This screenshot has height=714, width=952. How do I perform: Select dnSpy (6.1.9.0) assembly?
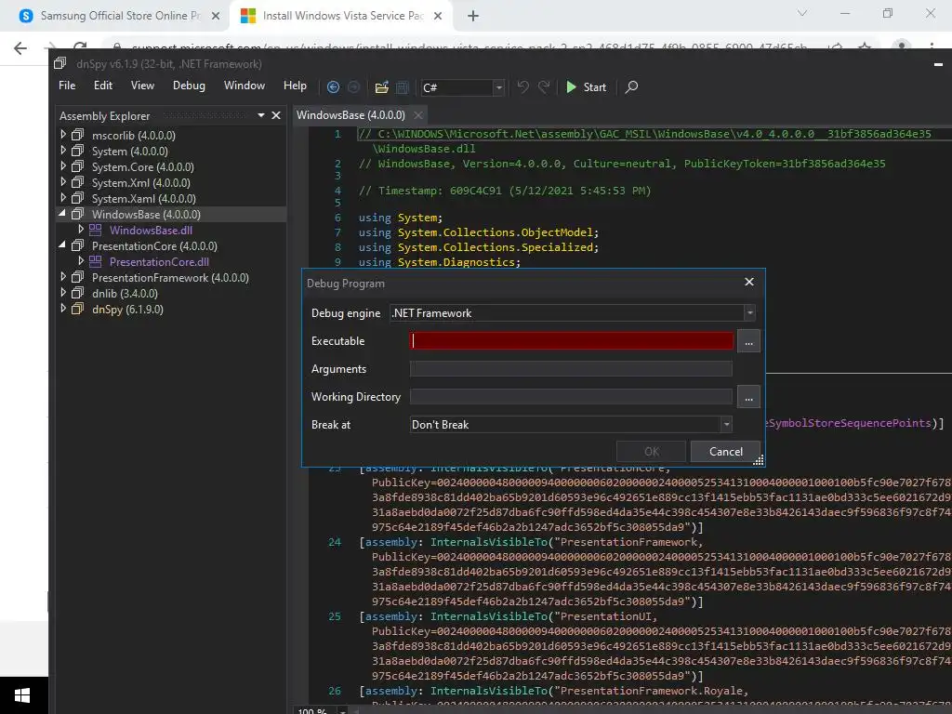[127, 309]
